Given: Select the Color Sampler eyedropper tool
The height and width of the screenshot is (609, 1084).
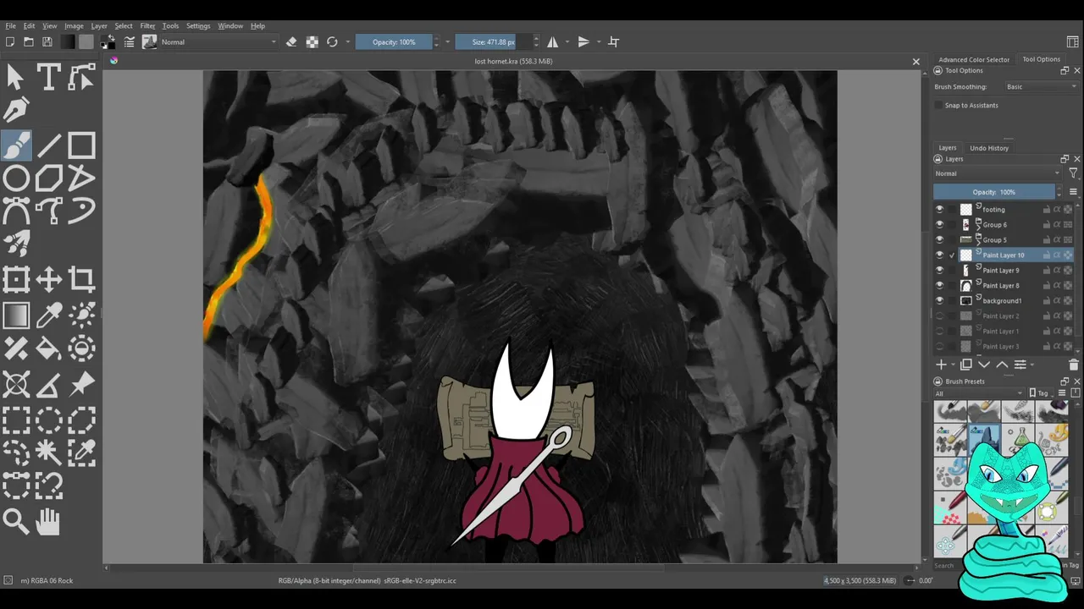Looking at the screenshot, I should [48, 315].
